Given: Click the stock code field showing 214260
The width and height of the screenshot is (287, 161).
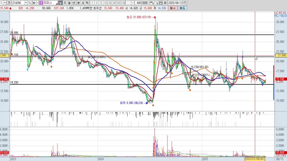Looking at the screenshot, I should 18,3.
